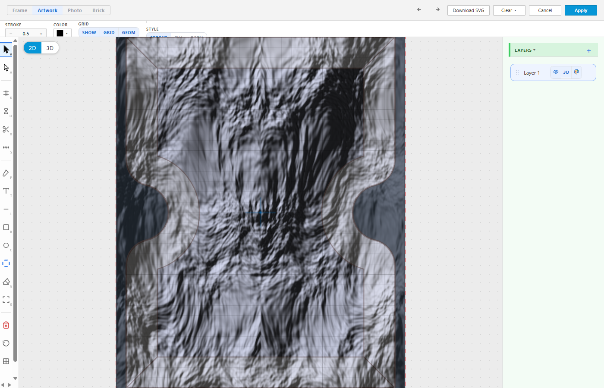This screenshot has height=388, width=604.
Task: Click the Apply button
Action: (x=581, y=10)
